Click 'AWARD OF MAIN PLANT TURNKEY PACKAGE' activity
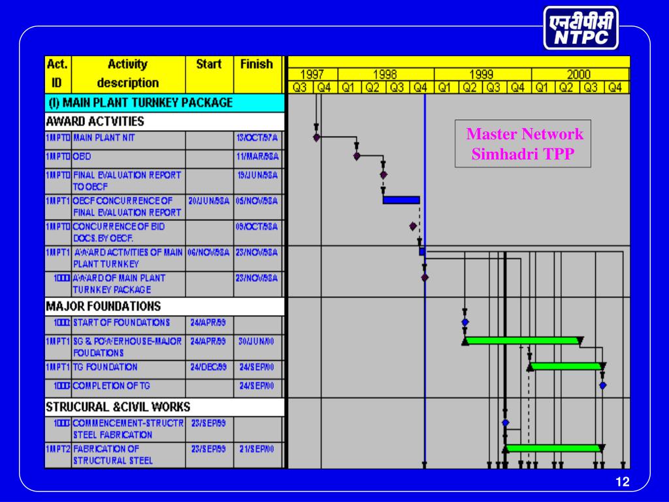The width and height of the screenshot is (669, 502). (119, 284)
